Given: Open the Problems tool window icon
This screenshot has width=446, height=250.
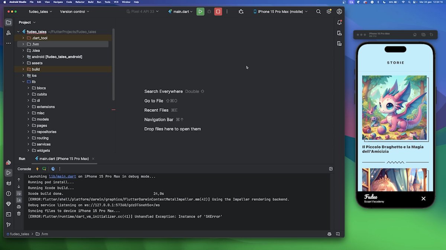Looking at the screenshot, I should pyautogui.click(x=9, y=193).
